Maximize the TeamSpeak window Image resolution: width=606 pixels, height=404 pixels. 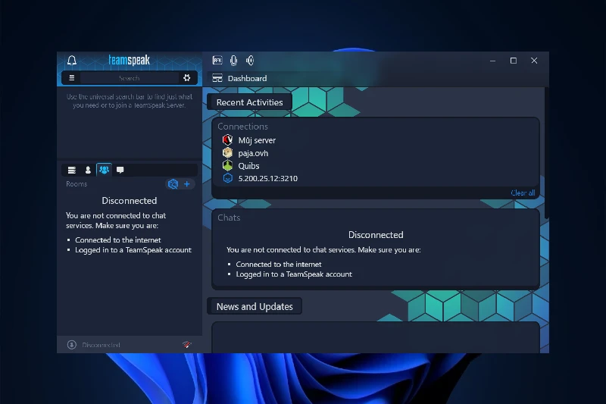(x=514, y=61)
